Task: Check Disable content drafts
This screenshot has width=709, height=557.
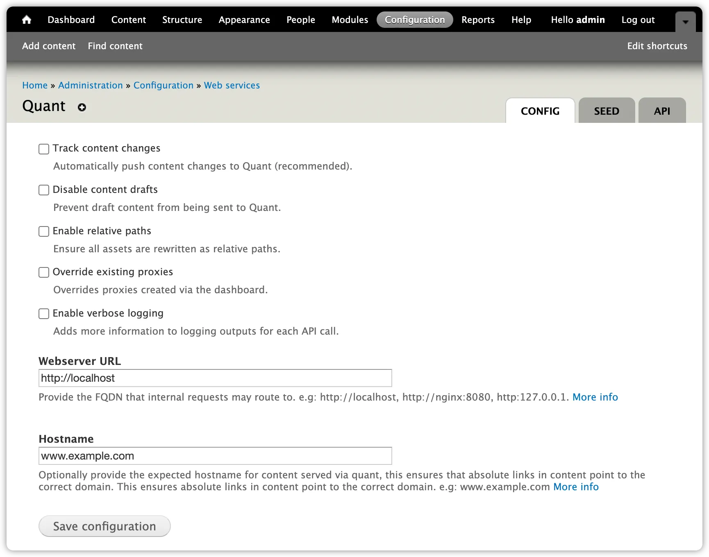Action: pos(43,190)
